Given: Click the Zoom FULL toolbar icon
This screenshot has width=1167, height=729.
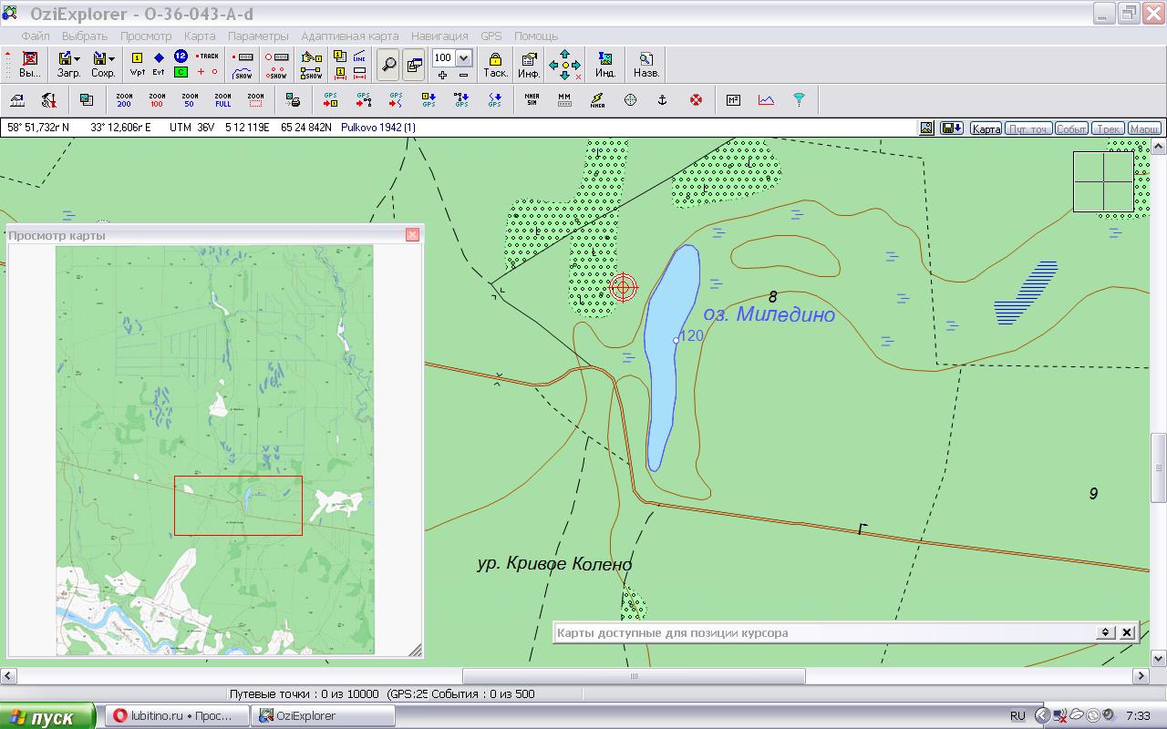Looking at the screenshot, I should [x=222, y=100].
